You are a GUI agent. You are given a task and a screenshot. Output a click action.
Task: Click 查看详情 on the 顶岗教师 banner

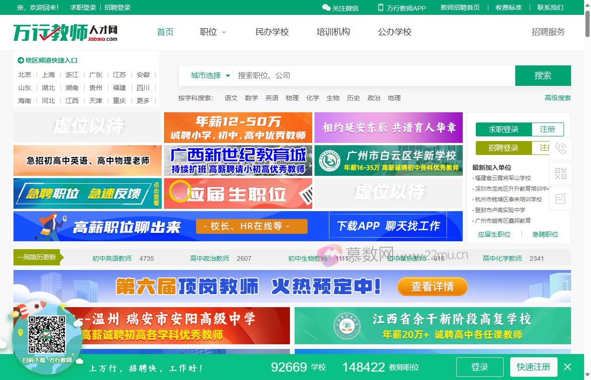(432, 287)
